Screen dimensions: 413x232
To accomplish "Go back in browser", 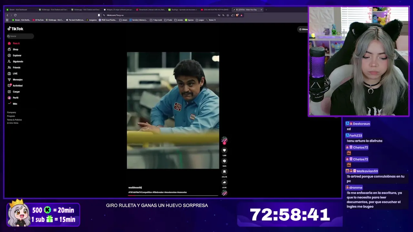I will coord(7,15).
